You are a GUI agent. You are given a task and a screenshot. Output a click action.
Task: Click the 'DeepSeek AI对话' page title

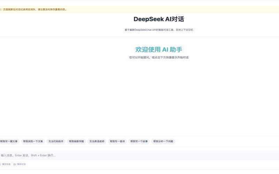point(159,19)
